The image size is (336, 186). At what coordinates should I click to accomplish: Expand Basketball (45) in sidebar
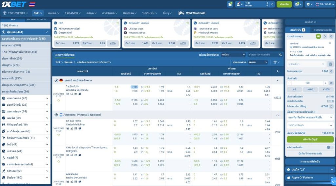pos(47,98)
